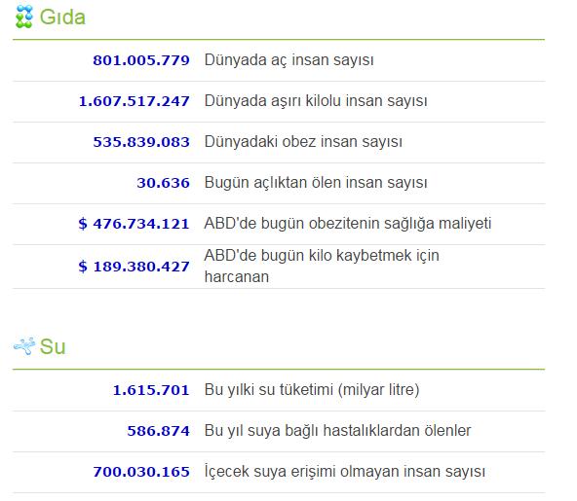This screenshot has height=501, width=577.
Task: Click the green Gıda section icon
Action: [x=24, y=17]
